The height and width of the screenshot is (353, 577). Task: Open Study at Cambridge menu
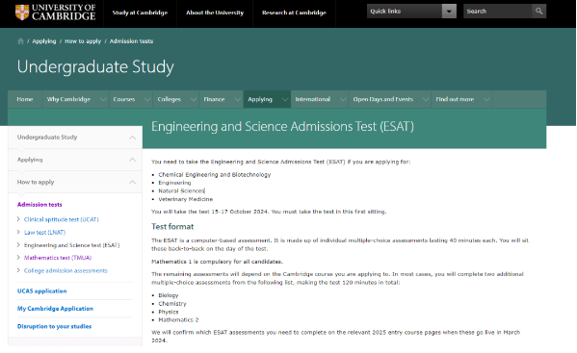140,13
